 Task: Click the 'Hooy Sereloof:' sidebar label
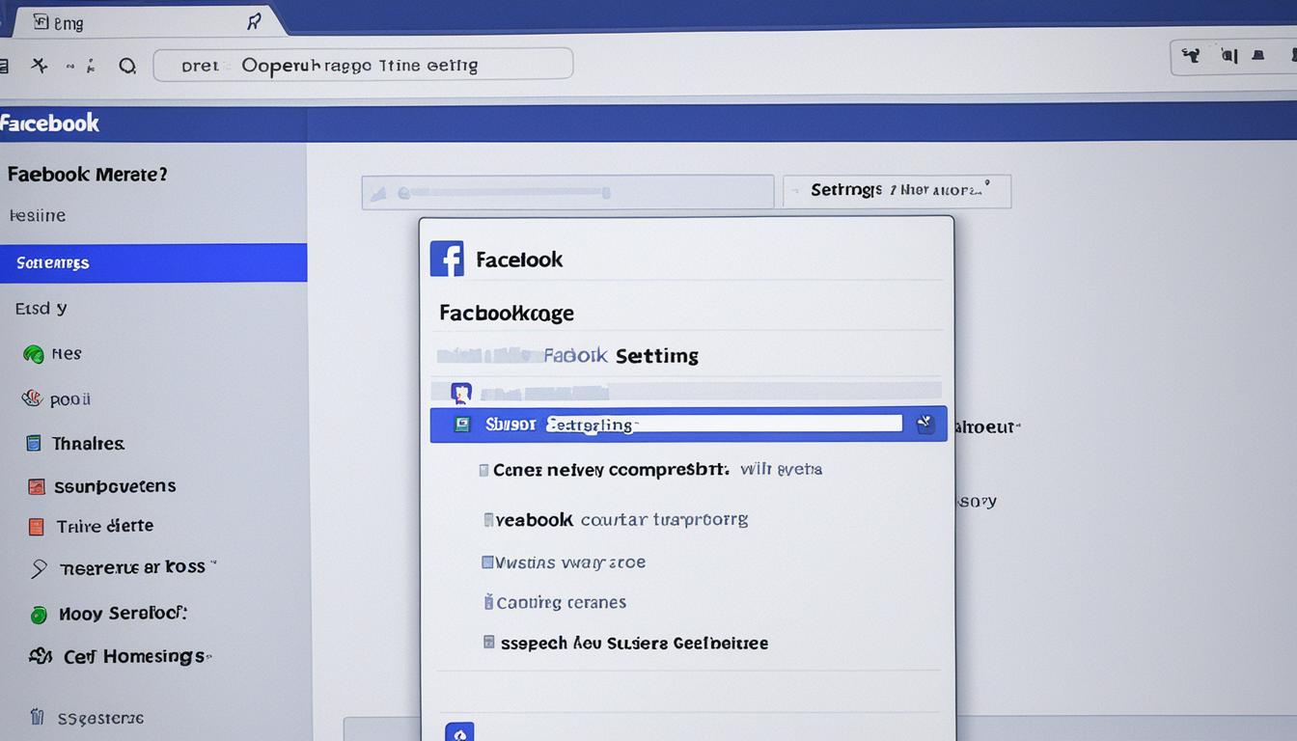(123, 613)
